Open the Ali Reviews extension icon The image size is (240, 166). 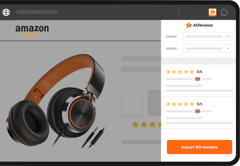[212, 13]
